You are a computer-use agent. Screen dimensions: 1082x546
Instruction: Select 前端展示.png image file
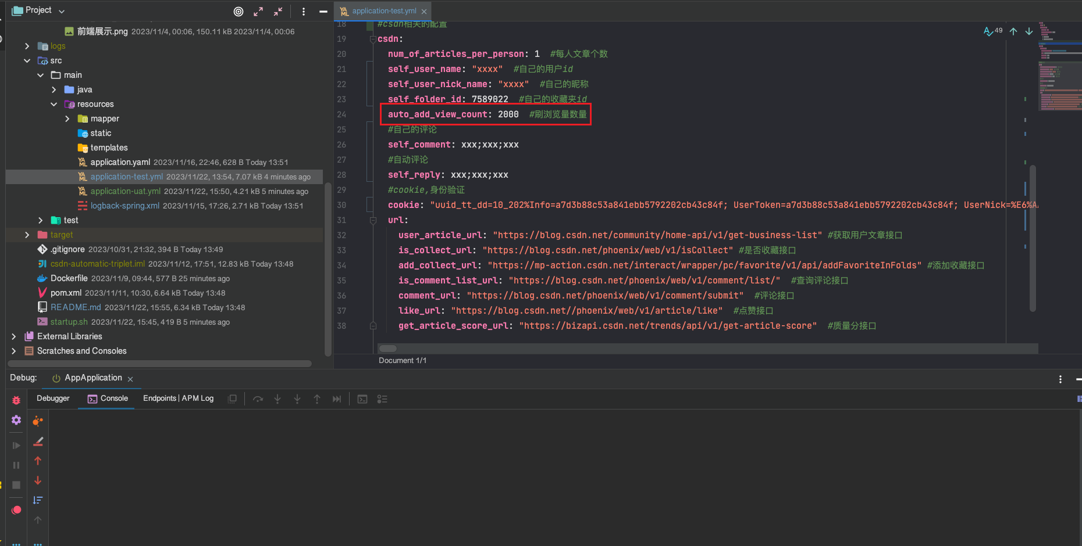click(x=102, y=31)
